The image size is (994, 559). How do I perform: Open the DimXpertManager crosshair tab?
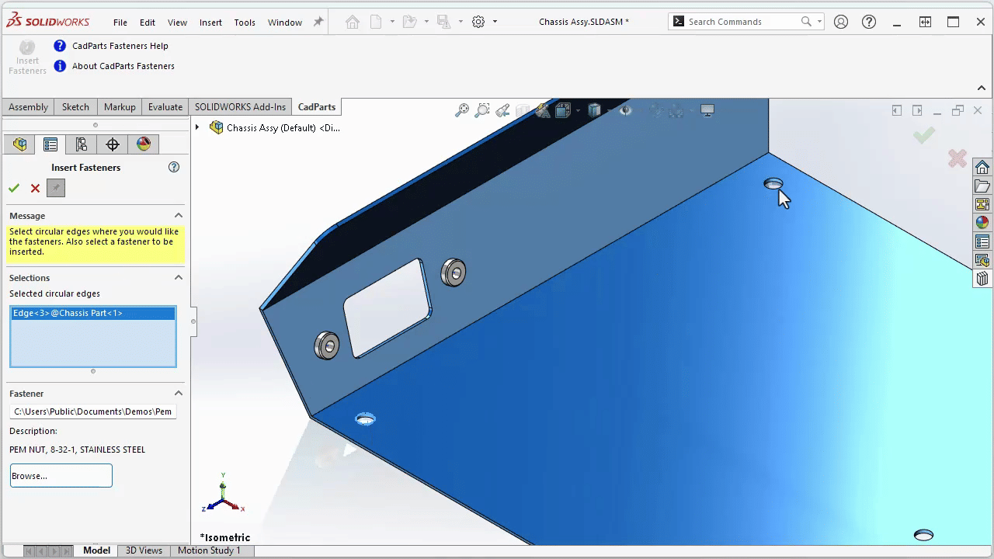pos(113,144)
